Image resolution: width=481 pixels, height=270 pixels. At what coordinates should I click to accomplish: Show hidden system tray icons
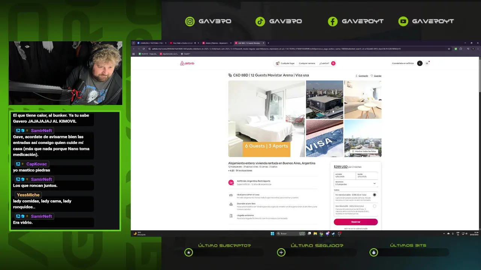click(x=443, y=234)
